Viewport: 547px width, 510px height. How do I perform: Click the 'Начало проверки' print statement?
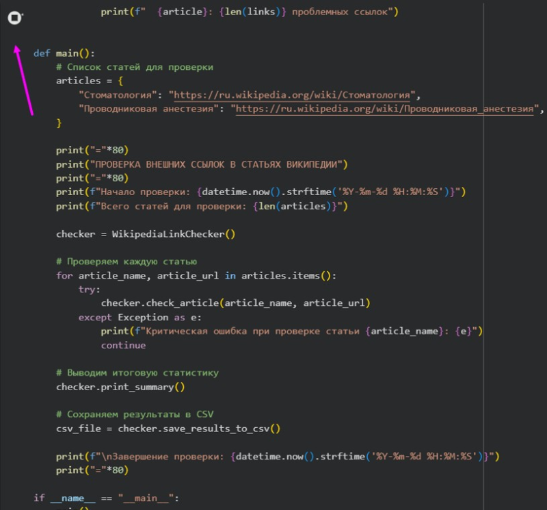coord(260,192)
